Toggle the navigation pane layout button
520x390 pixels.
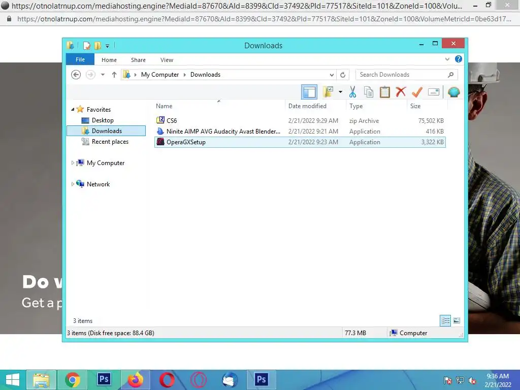click(x=309, y=92)
